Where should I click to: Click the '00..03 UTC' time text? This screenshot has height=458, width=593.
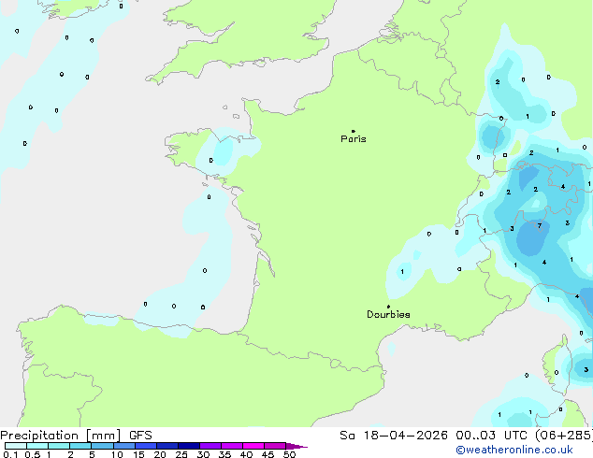(x=491, y=436)
